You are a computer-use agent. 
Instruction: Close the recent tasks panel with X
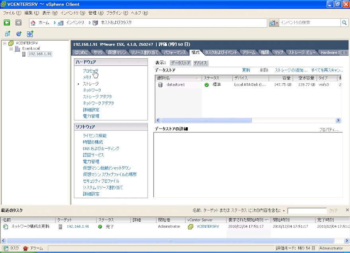coord(347,210)
